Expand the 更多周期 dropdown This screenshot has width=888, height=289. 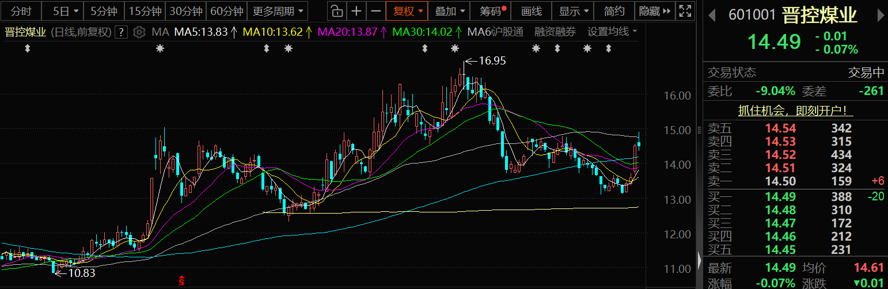click(278, 11)
